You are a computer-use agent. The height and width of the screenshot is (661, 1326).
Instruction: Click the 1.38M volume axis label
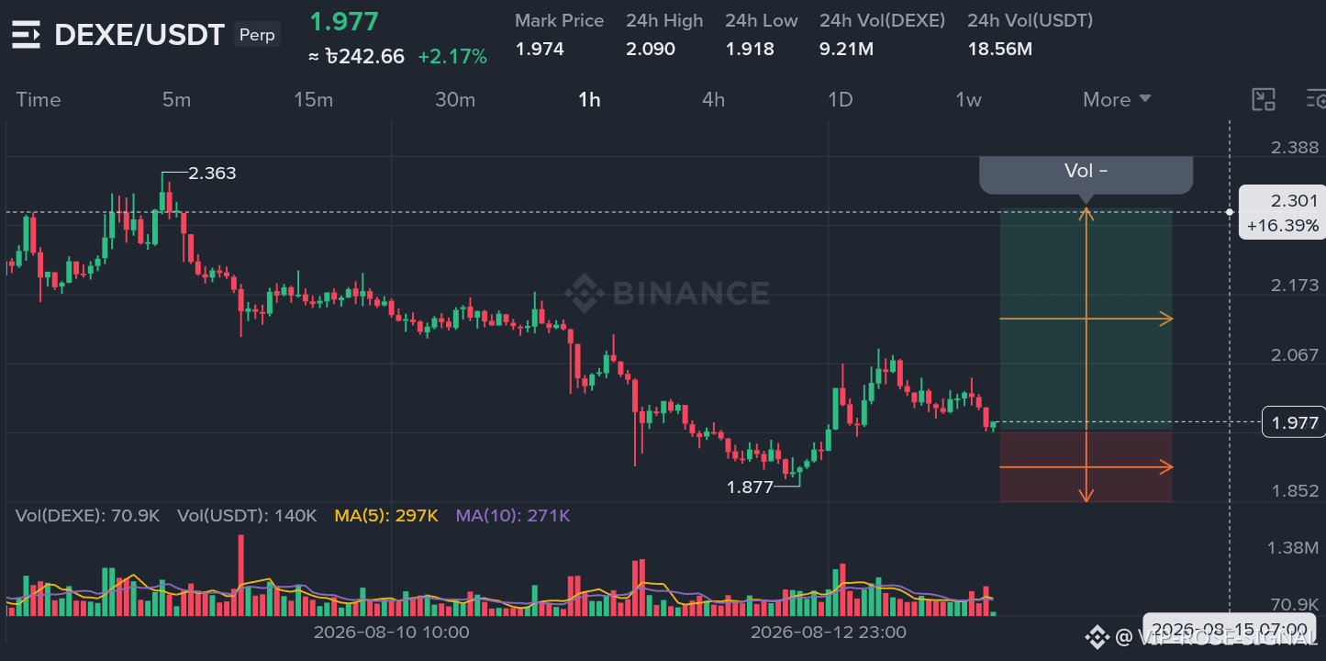[x=1293, y=548]
